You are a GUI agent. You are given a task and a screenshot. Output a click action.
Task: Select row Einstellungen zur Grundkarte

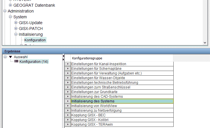(122, 92)
